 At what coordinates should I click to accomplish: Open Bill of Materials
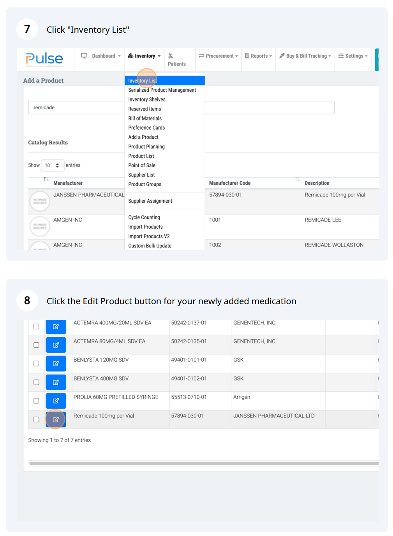click(145, 118)
